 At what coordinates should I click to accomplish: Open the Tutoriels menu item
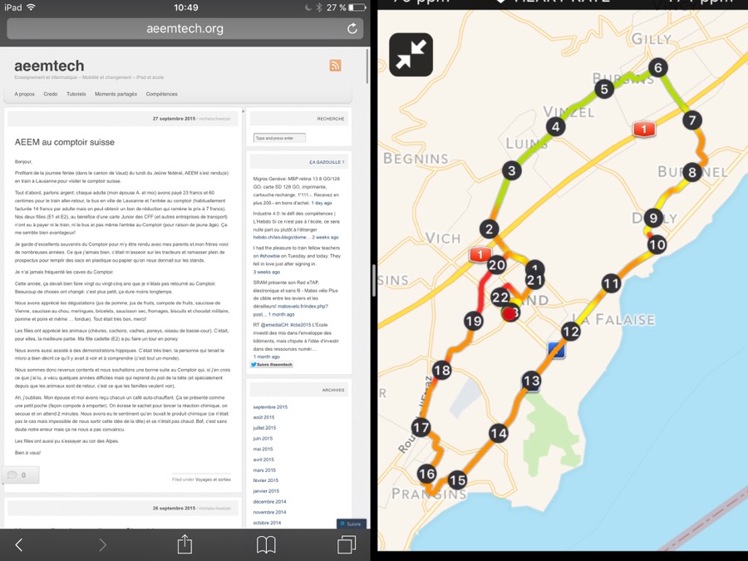point(76,94)
